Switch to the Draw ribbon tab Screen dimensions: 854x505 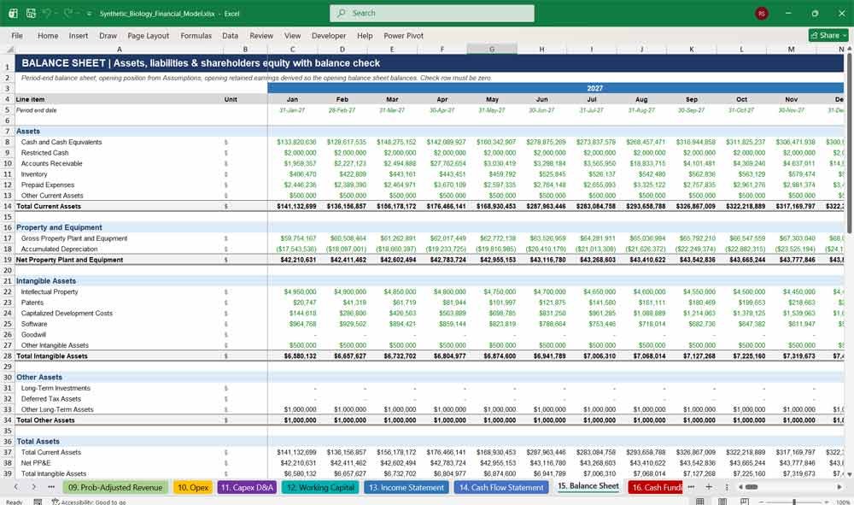point(108,35)
